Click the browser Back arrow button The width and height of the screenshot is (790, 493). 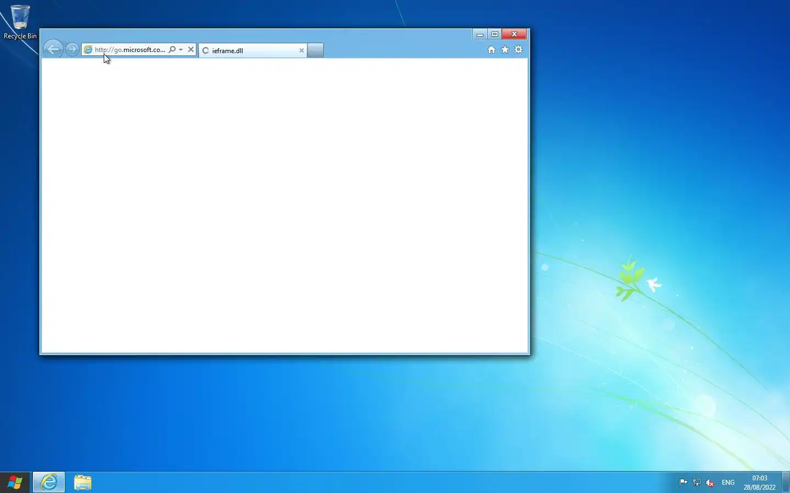pyautogui.click(x=53, y=49)
